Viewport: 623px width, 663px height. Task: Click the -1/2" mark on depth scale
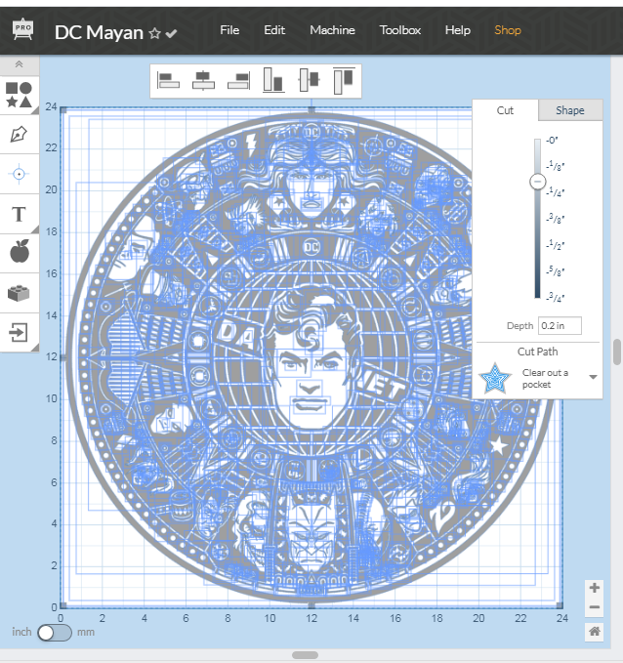556,245
